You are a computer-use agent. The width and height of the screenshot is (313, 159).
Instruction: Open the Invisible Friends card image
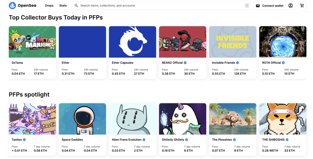(x=233, y=42)
